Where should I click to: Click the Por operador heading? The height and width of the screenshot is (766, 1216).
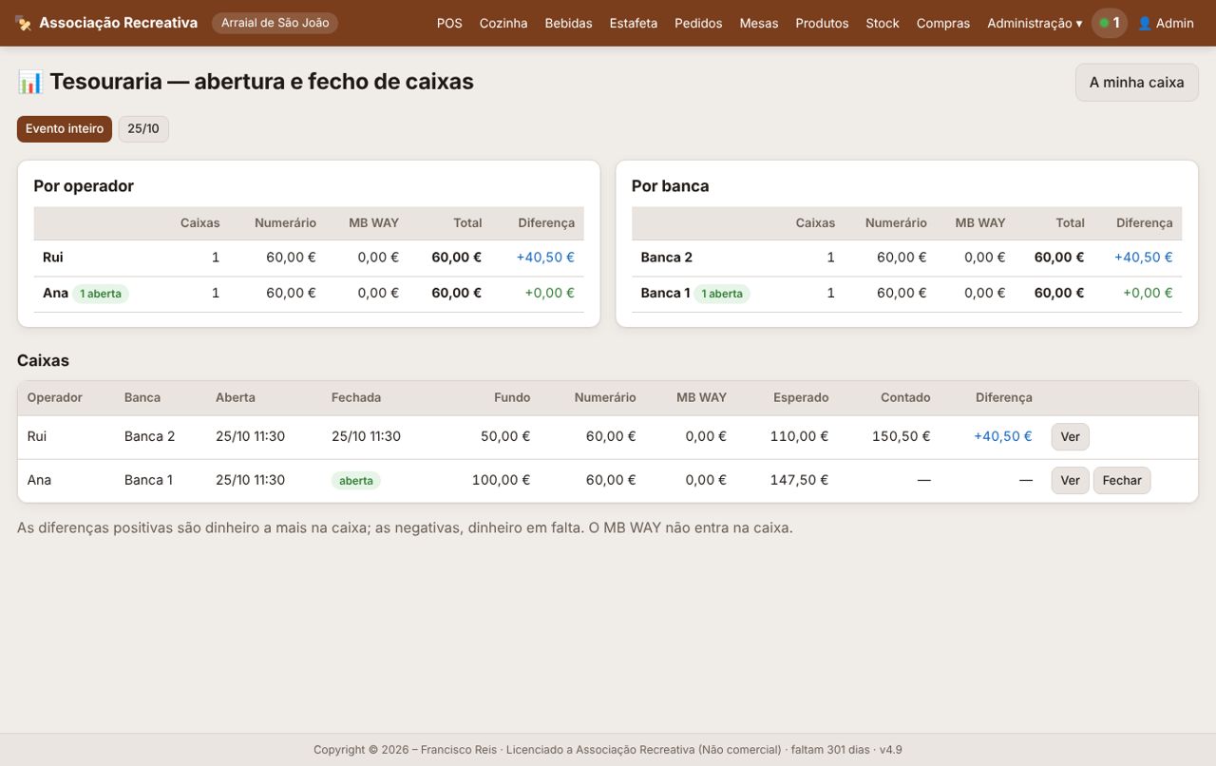(84, 186)
